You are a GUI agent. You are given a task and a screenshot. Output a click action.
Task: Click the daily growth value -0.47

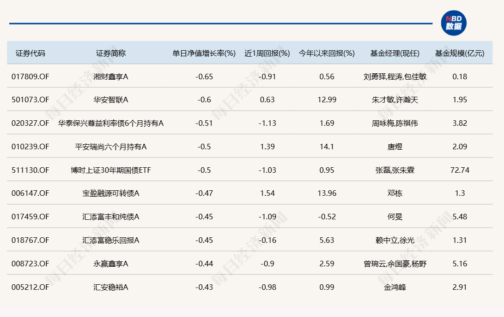[204, 193]
